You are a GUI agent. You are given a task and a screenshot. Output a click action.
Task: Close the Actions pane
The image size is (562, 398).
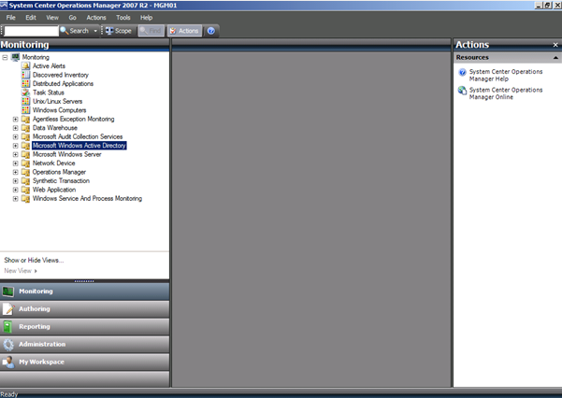pos(555,45)
